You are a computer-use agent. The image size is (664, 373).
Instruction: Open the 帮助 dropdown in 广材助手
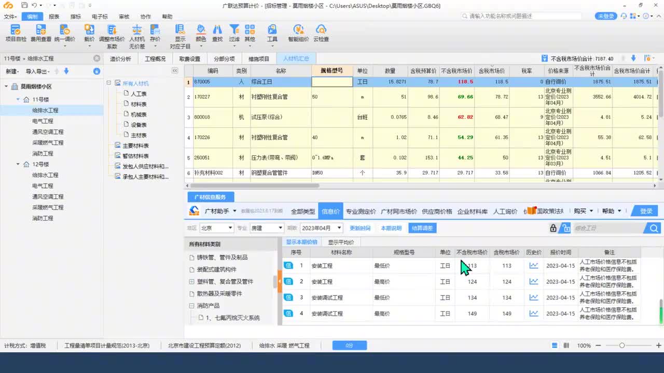click(611, 211)
